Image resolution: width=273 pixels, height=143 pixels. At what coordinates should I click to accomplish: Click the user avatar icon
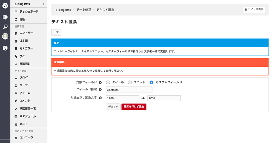click(x=5, y=36)
